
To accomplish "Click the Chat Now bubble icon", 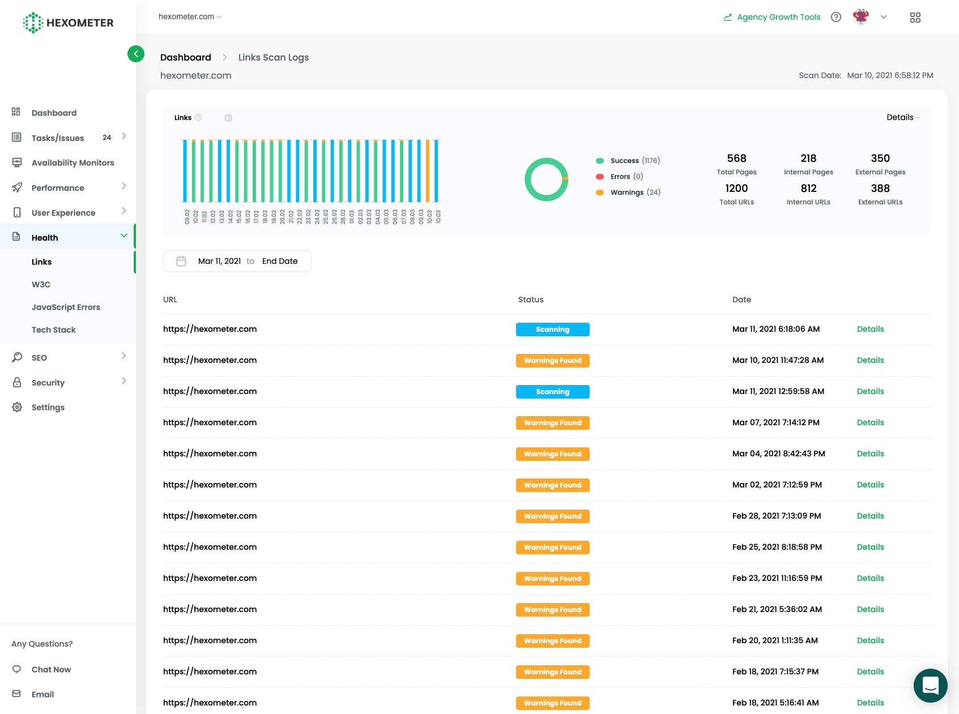I will tap(16, 669).
